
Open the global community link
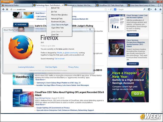pyautogui.click(x=71, y=53)
